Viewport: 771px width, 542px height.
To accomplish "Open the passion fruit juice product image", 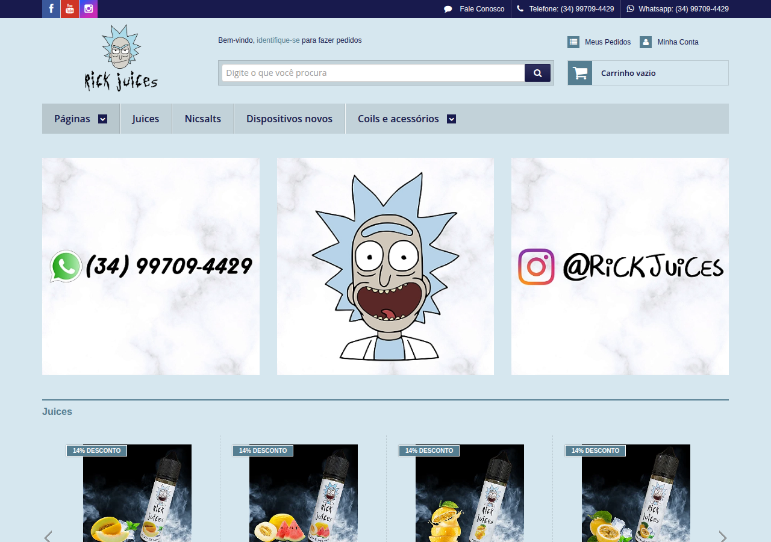I will 636,493.
